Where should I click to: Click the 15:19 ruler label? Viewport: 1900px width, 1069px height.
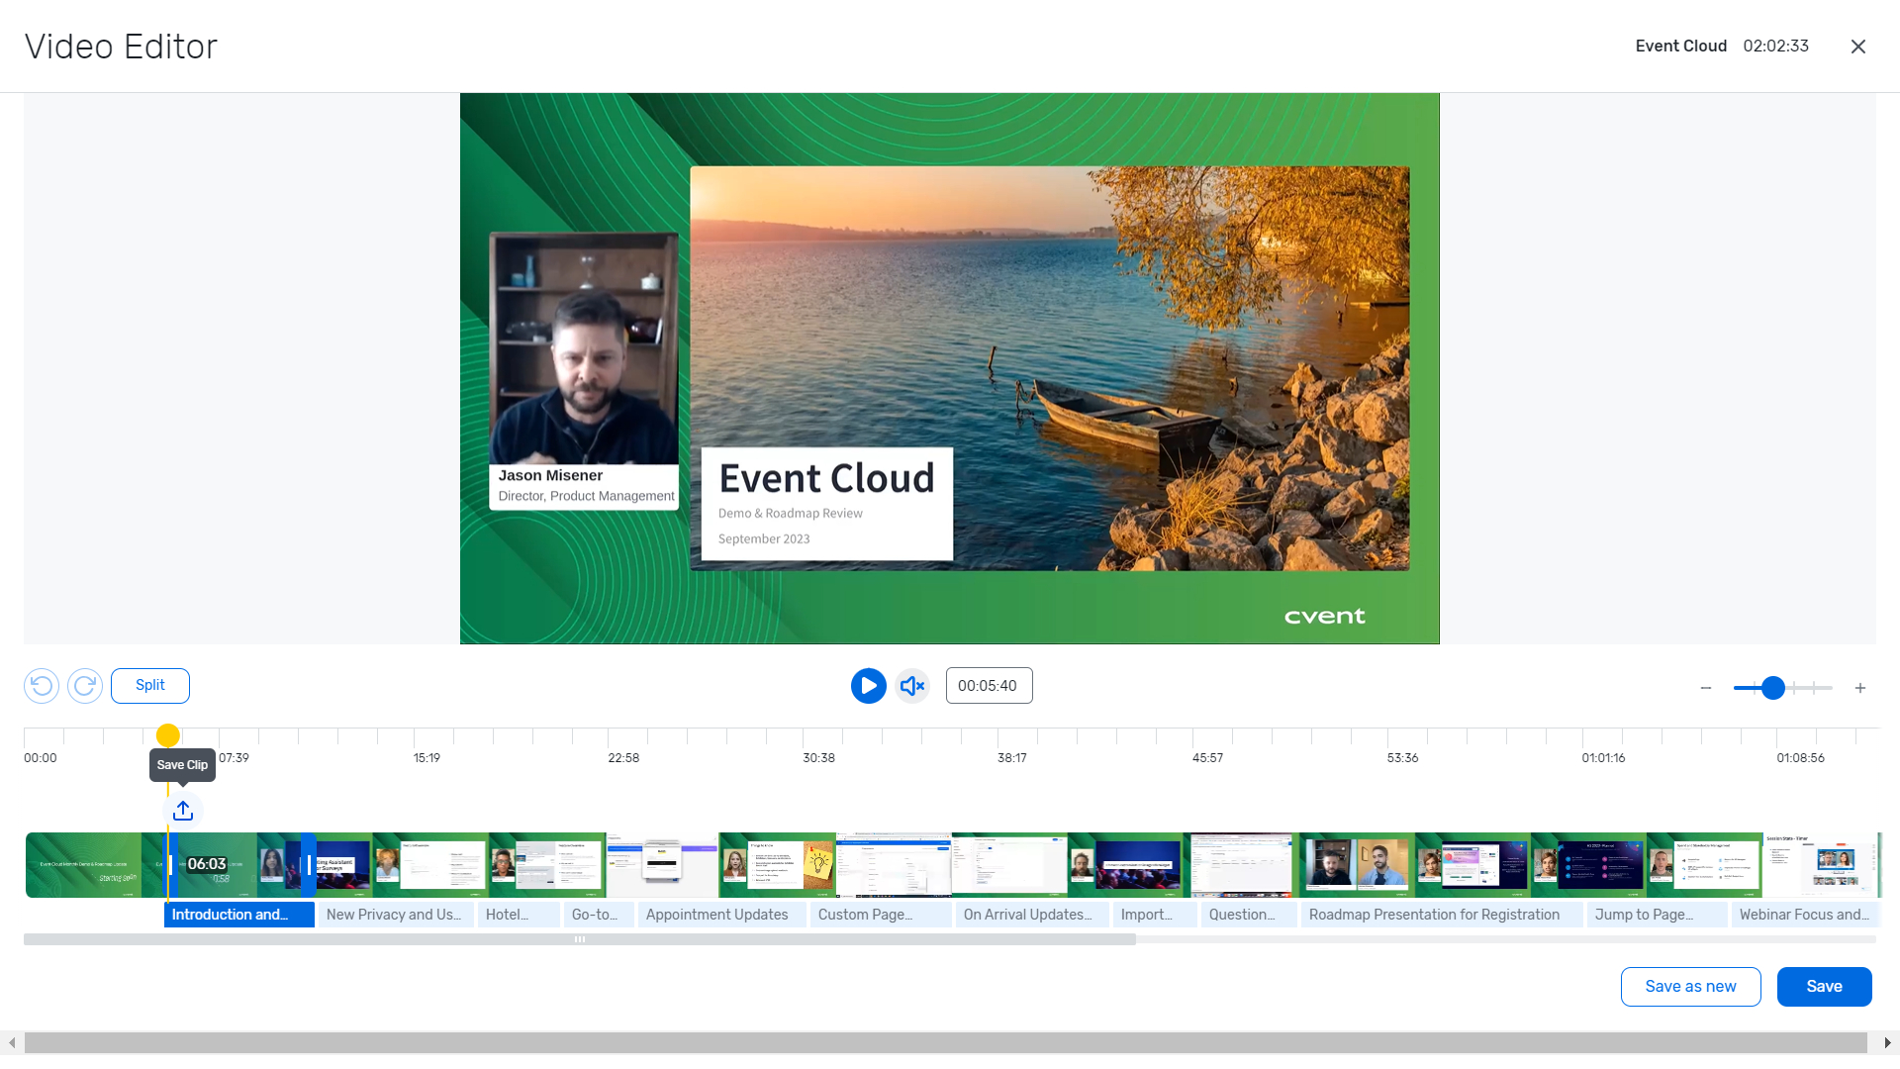tap(427, 758)
